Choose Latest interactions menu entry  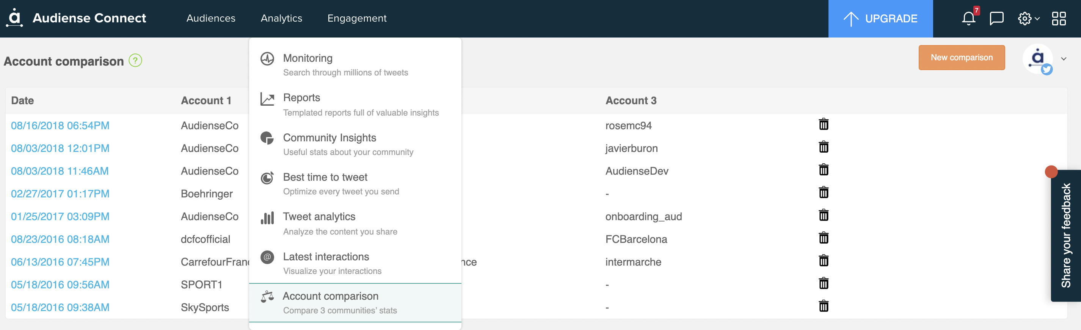355,263
